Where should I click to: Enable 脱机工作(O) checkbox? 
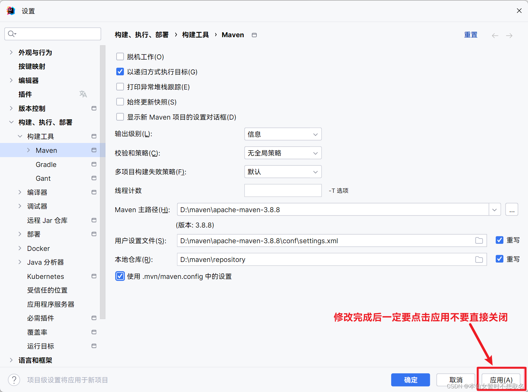coord(120,57)
